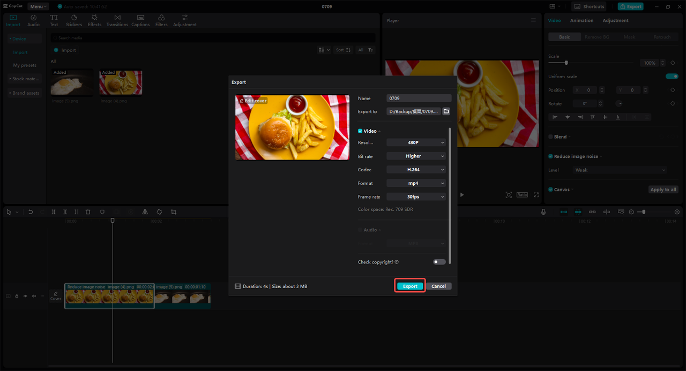The image size is (686, 371).
Task: Open the Text tab
Action: coord(54,21)
